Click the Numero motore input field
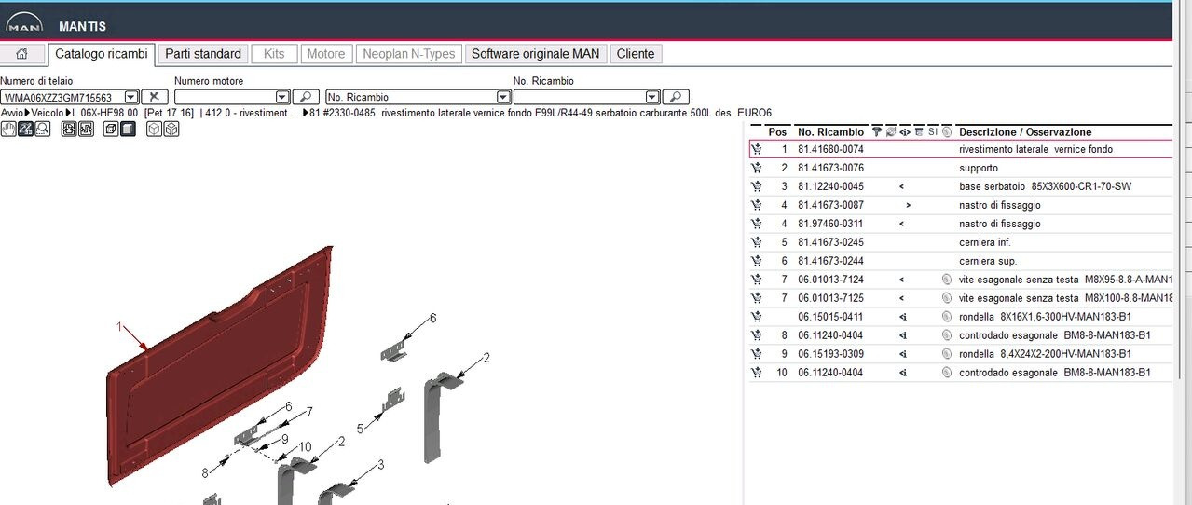The width and height of the screenshot is (1192, 505). (x=225, y=97)
